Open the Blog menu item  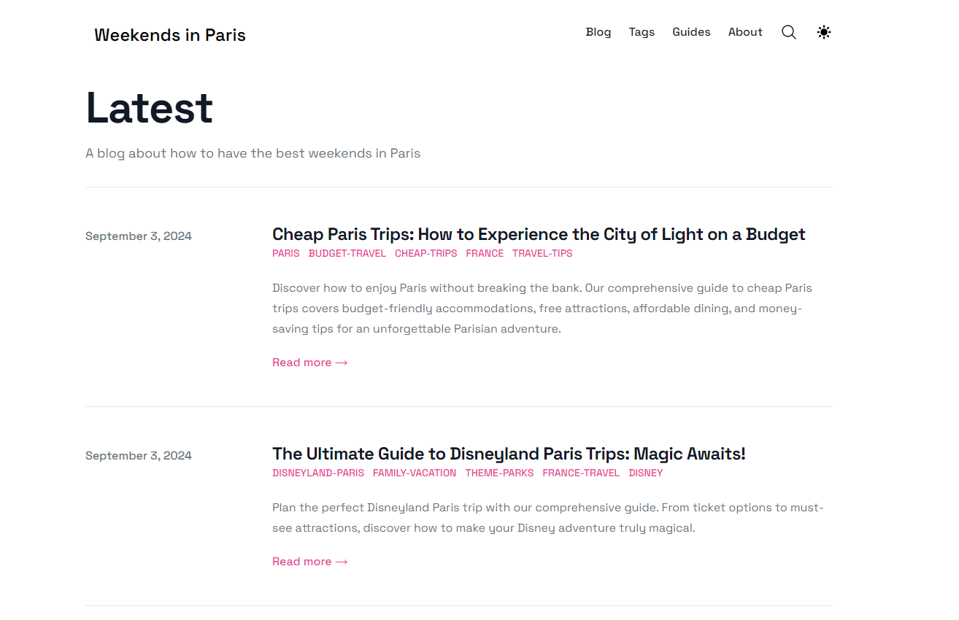pyautogui.click(x=598, y=32)
